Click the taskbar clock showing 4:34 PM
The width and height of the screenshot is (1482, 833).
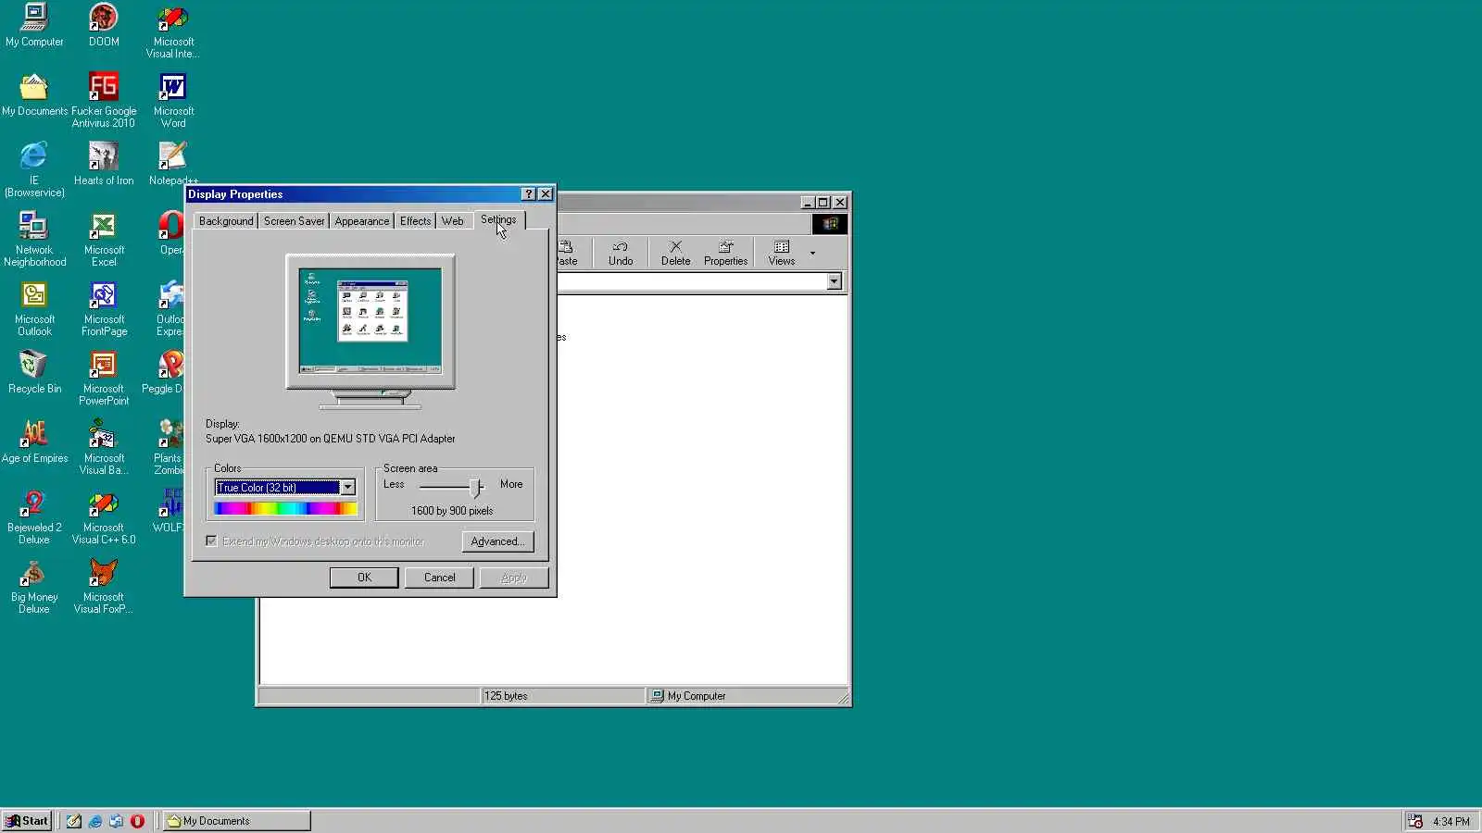[x=1451, y=821]
